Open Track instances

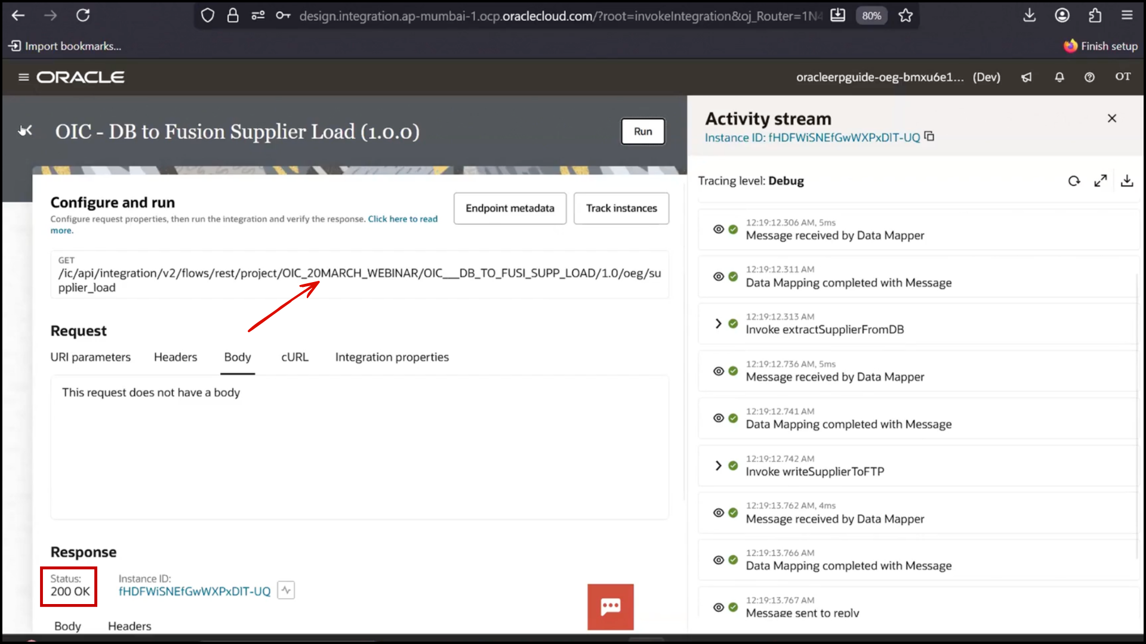coord(621,208)
